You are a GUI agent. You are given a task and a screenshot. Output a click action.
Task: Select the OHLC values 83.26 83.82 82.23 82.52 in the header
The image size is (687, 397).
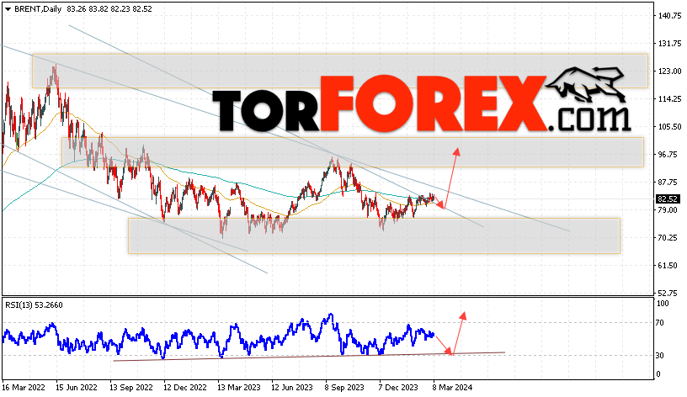tap(109, 8)
